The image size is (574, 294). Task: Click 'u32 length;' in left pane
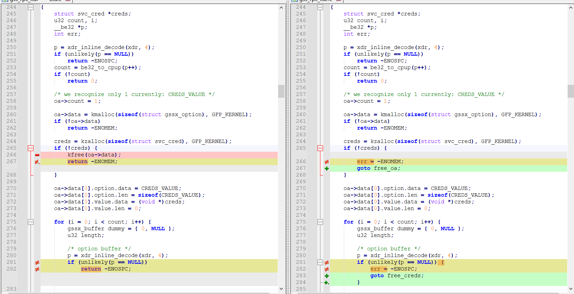[86, 235]
